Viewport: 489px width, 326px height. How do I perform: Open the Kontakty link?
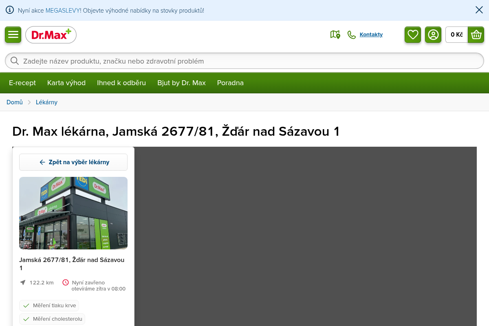[x=371, y=35]
